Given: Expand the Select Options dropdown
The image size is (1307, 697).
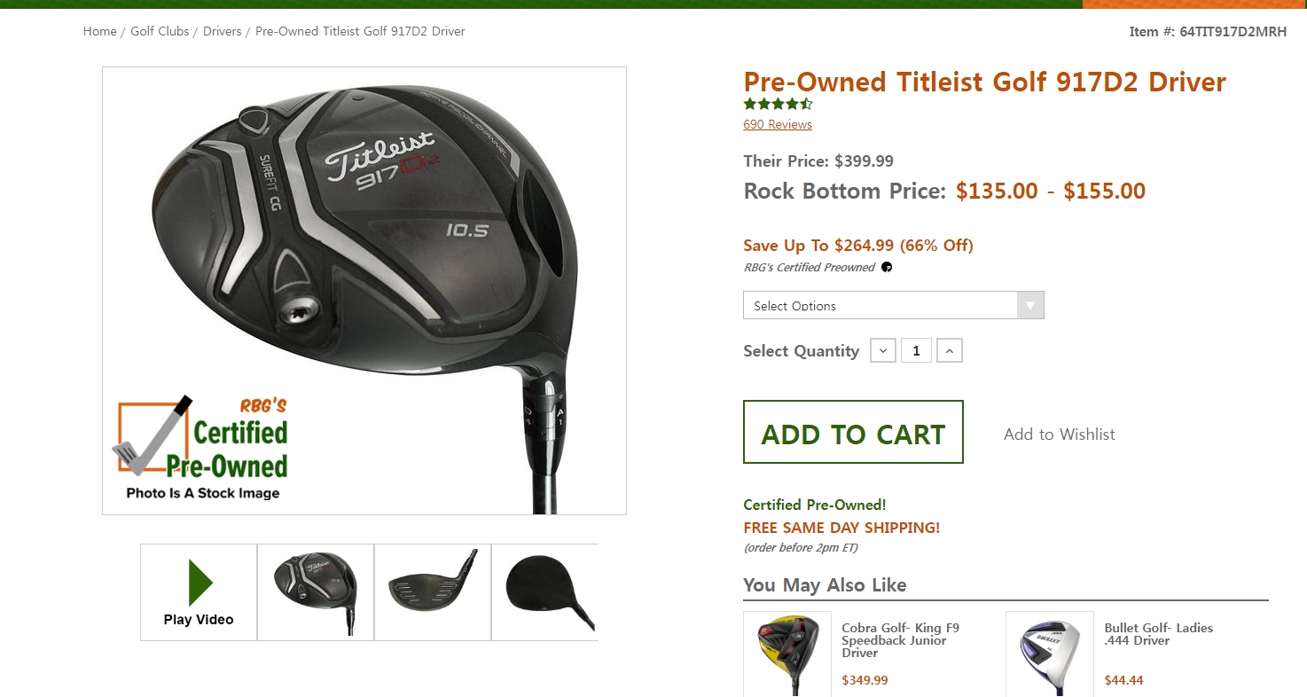Looking at the screenshot, I should point(893,306).
